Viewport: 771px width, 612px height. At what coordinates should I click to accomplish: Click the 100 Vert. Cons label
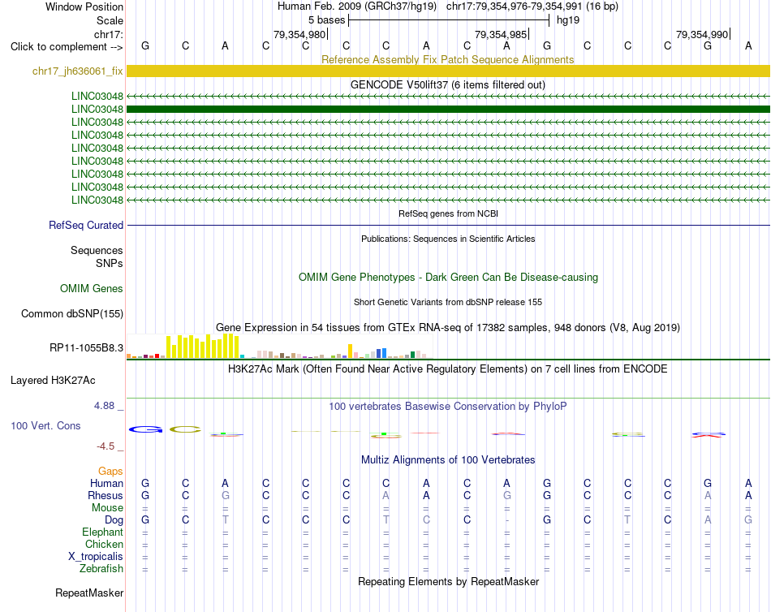45,425
